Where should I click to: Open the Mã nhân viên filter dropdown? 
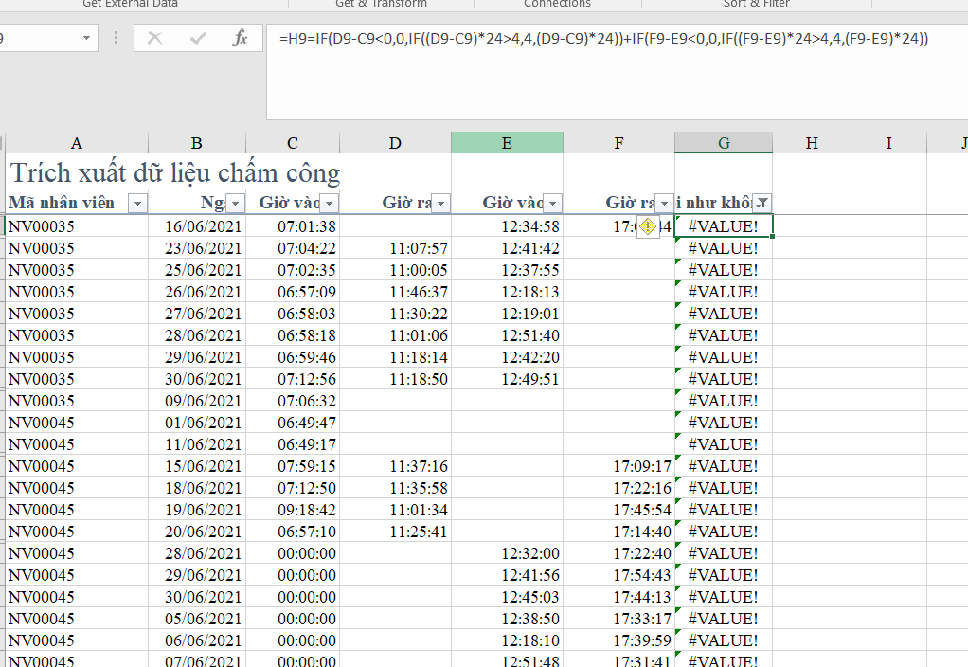pos(138,203)
